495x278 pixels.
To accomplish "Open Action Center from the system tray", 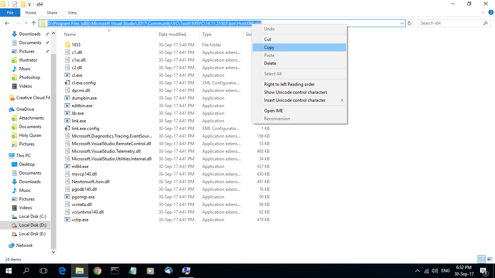I will coord(483,271).
